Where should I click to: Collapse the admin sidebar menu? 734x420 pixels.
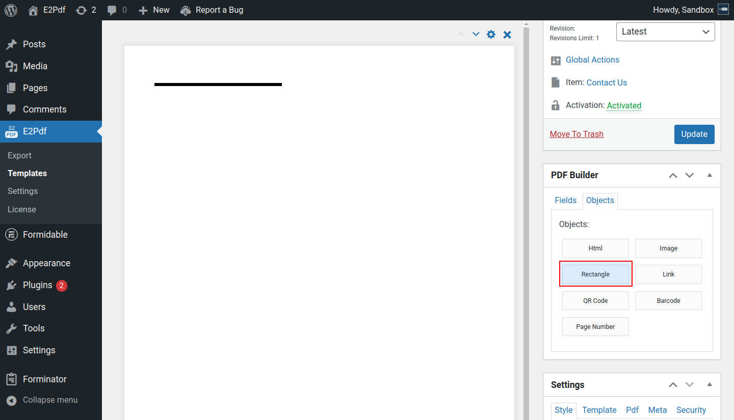pyautogui.click(x=50, y=400)
